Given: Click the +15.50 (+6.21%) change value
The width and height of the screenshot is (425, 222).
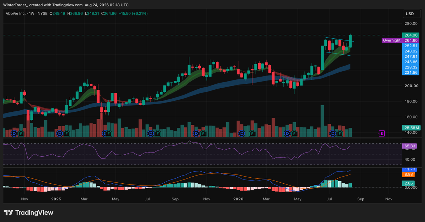Looking at the screenshot, I should click(x=133, y=13).
